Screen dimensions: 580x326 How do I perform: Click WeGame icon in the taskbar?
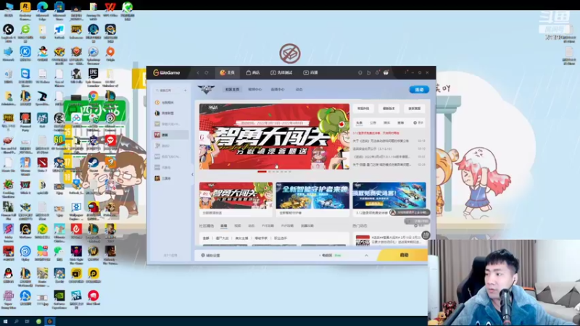click(49, 322)
